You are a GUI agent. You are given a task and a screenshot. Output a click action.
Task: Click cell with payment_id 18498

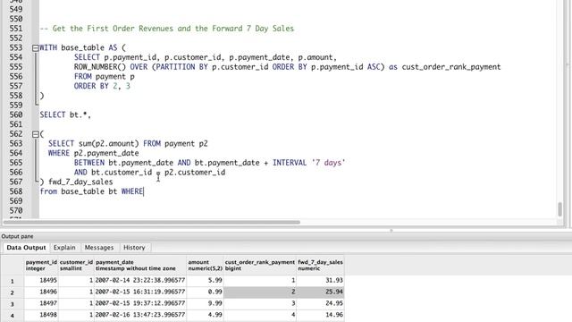pos(41,315)
